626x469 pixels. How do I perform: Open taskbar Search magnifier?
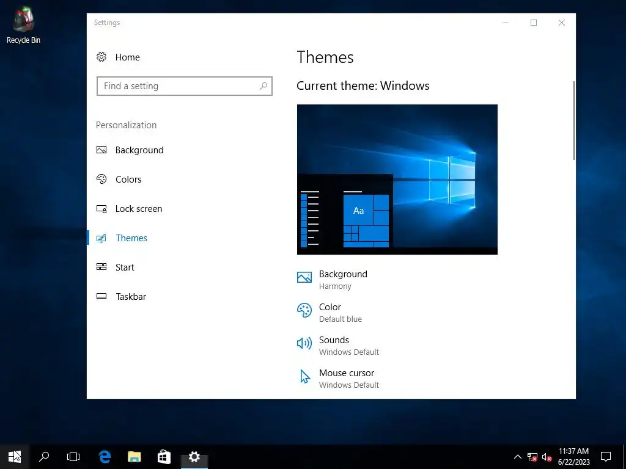point(44,457)
